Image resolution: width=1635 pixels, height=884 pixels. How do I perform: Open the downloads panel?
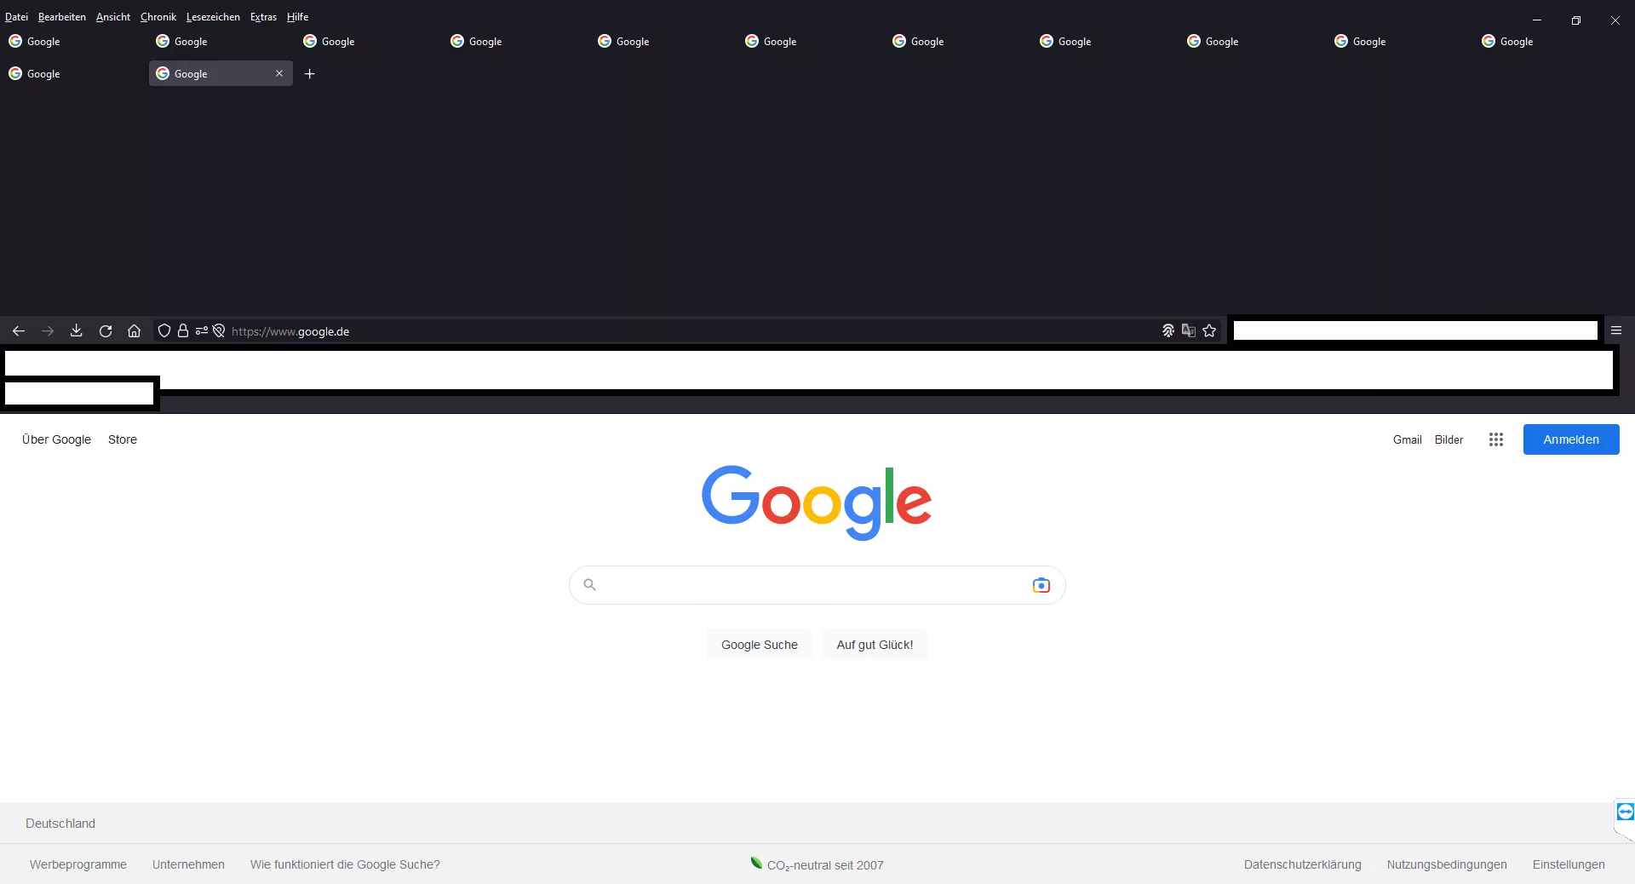coord(76,331)
